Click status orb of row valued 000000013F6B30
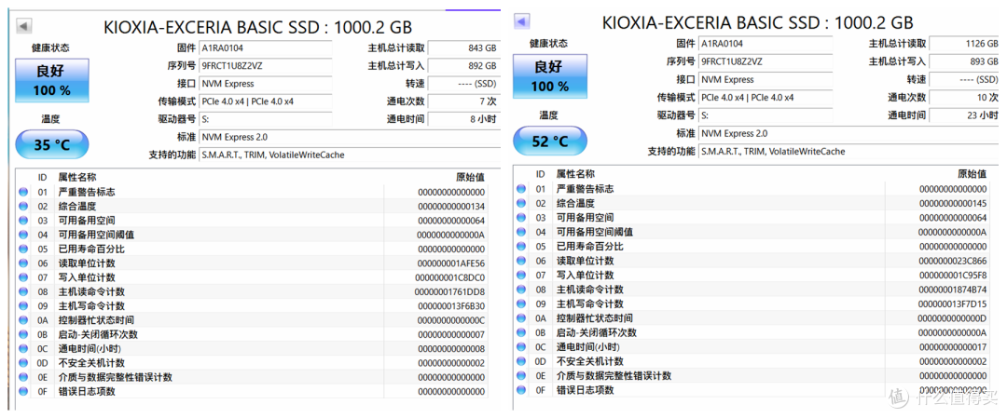 click(23, 305)
